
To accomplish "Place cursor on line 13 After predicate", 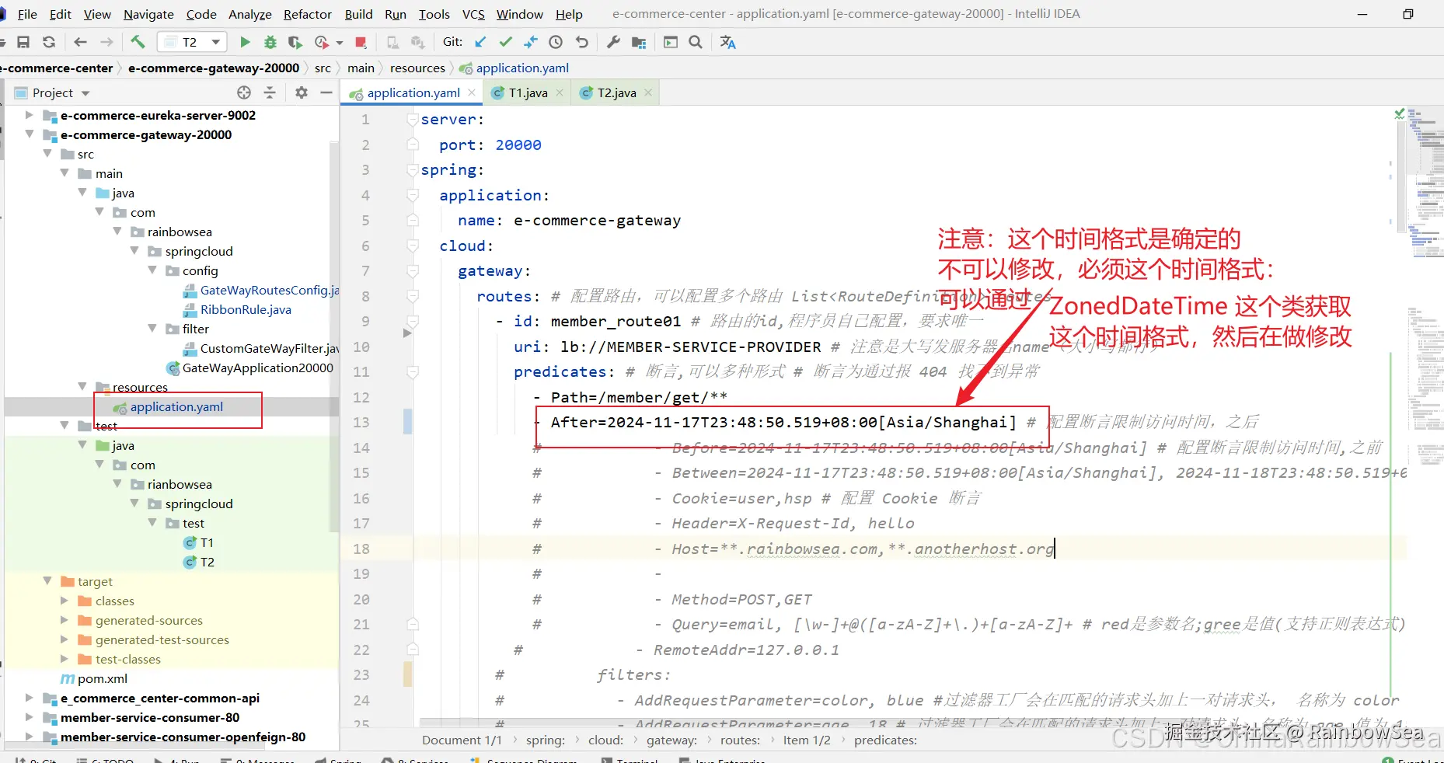I will click(x=783, y=423).
